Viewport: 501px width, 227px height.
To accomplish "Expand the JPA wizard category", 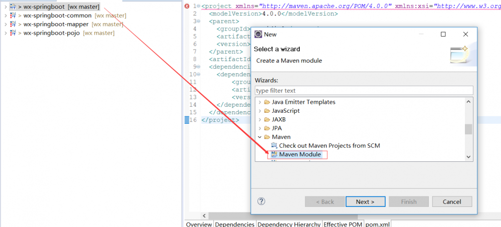I will click(x=260, y=128).
